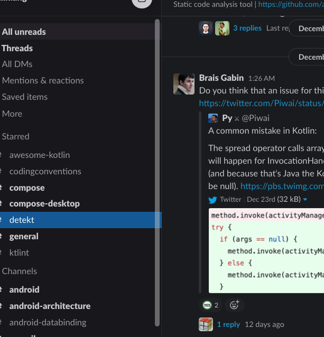
Task: Click the Py tweet author avatar
Action: 213,118
